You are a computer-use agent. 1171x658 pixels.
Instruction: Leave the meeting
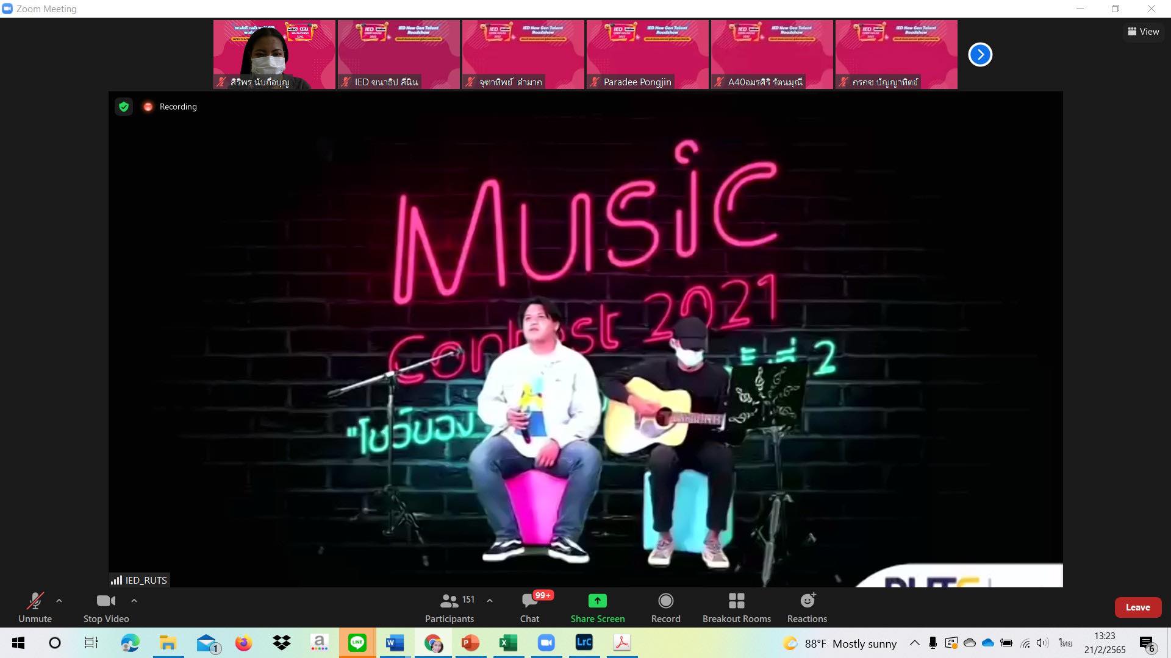click(x=1138, y=607)
